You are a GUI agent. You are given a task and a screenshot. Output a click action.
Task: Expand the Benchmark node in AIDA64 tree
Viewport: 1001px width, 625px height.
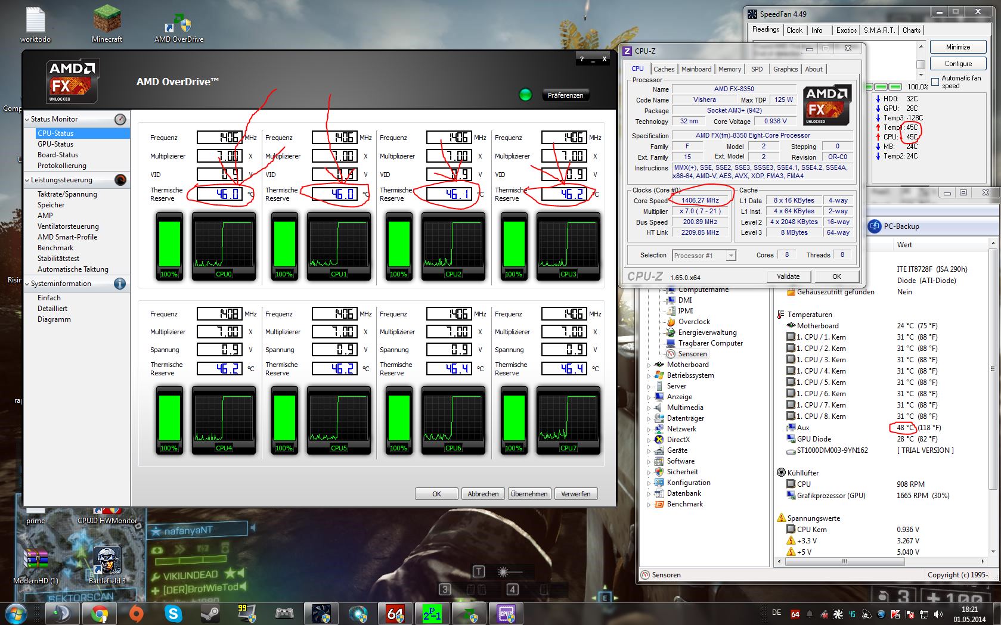[x=649, y=504]
